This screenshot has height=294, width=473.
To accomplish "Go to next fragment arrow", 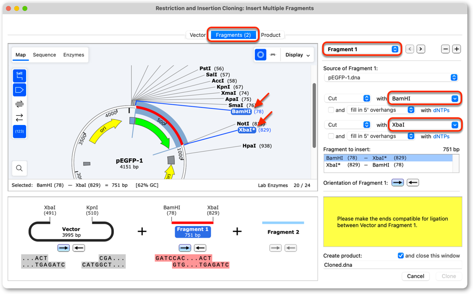I will (421, 49).
